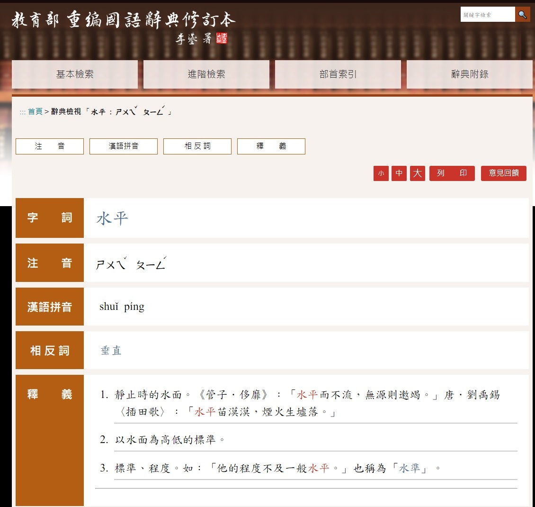This screenshot has height=507, width=535.
Task: Open the 辭典附錄 tab
Action: point(470,74)
